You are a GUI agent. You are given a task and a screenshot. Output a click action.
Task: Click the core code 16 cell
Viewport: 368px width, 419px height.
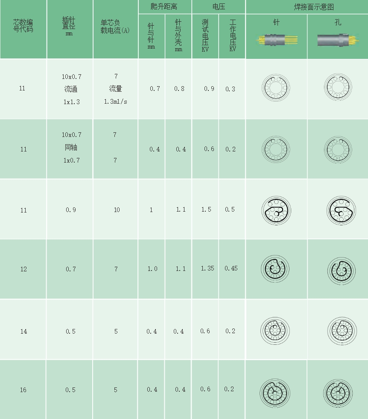(x=23, y=390)
